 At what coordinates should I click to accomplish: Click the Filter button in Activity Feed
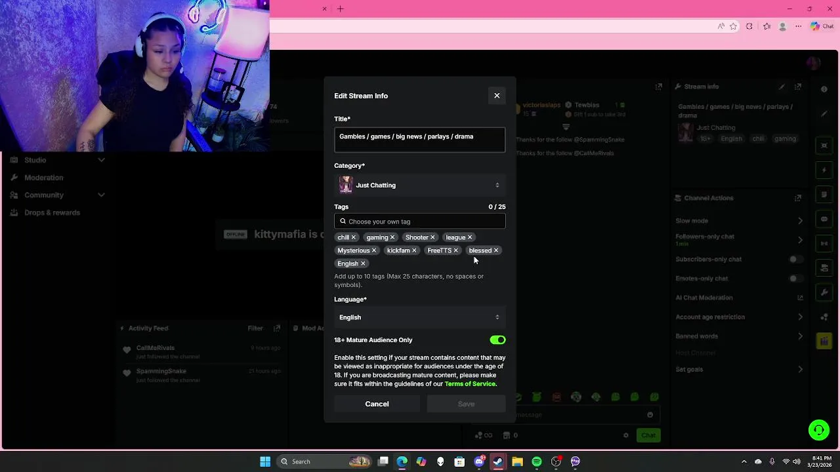(255, 328)
